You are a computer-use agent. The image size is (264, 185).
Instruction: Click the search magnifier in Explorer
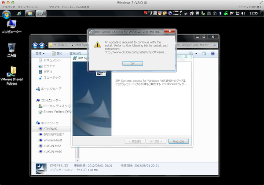click(215, 45)
